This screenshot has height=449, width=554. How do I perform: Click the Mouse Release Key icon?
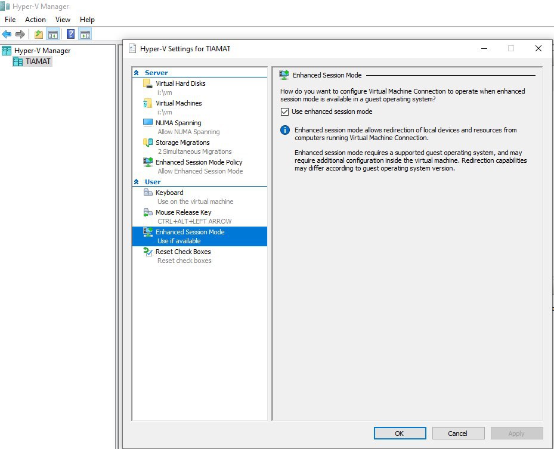pyautogui.click(x=147, y=212)
